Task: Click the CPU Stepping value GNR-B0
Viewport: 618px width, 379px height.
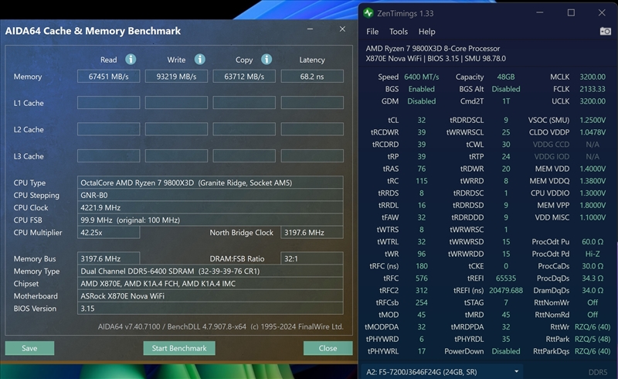Action: [x=210, y=195]
